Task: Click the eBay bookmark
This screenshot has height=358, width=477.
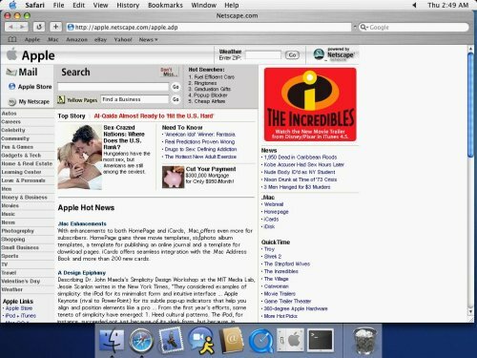Action: tap(100, 39)
